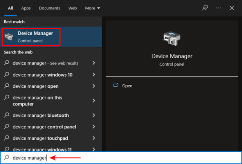Open the three-dot options menu
The width and height of the screenshot is (242, 164).
218,8
